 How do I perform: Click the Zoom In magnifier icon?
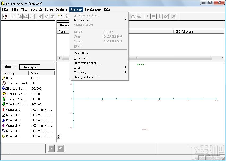40,16
